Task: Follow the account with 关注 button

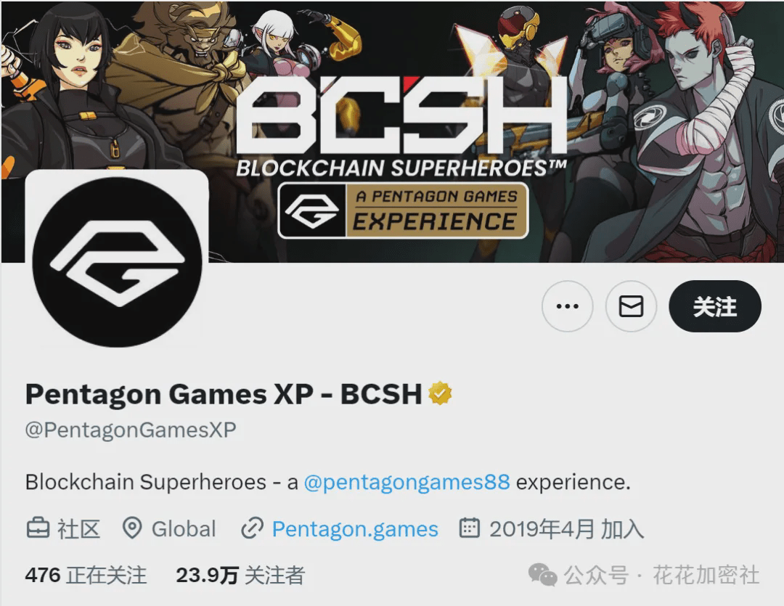Action: click(715, 306)
